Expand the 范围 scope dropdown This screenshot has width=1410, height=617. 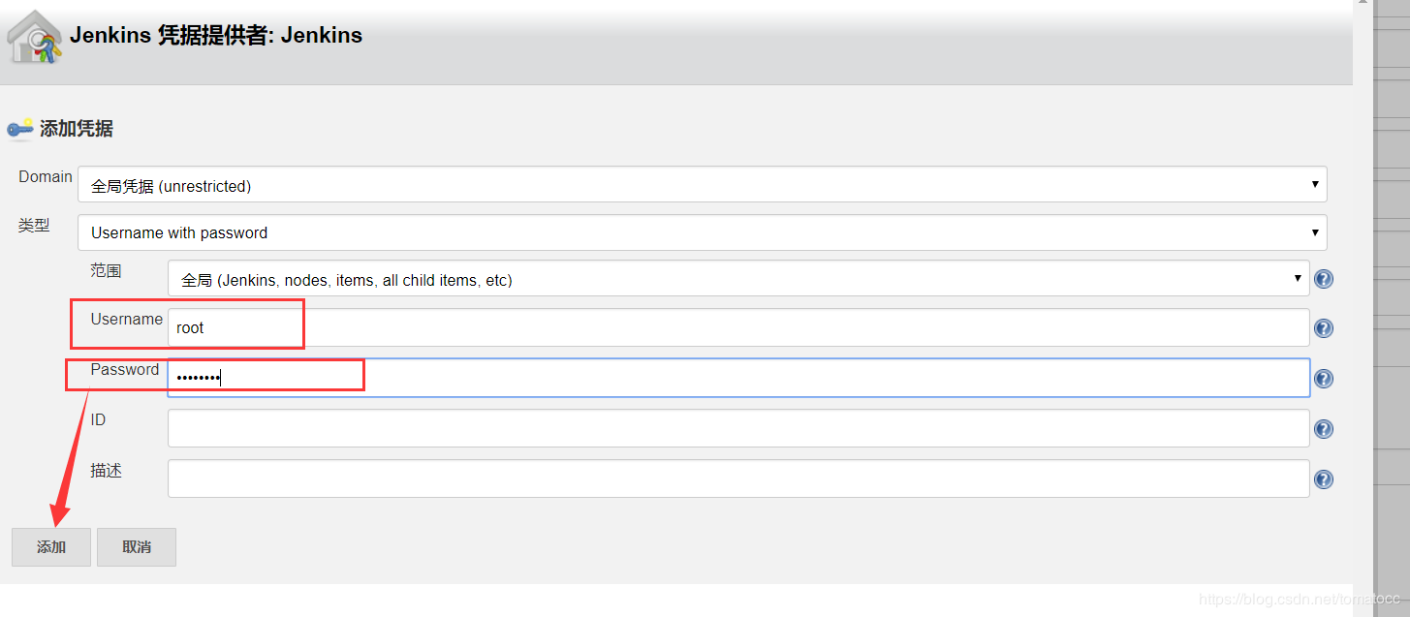[x=737, y=279]
